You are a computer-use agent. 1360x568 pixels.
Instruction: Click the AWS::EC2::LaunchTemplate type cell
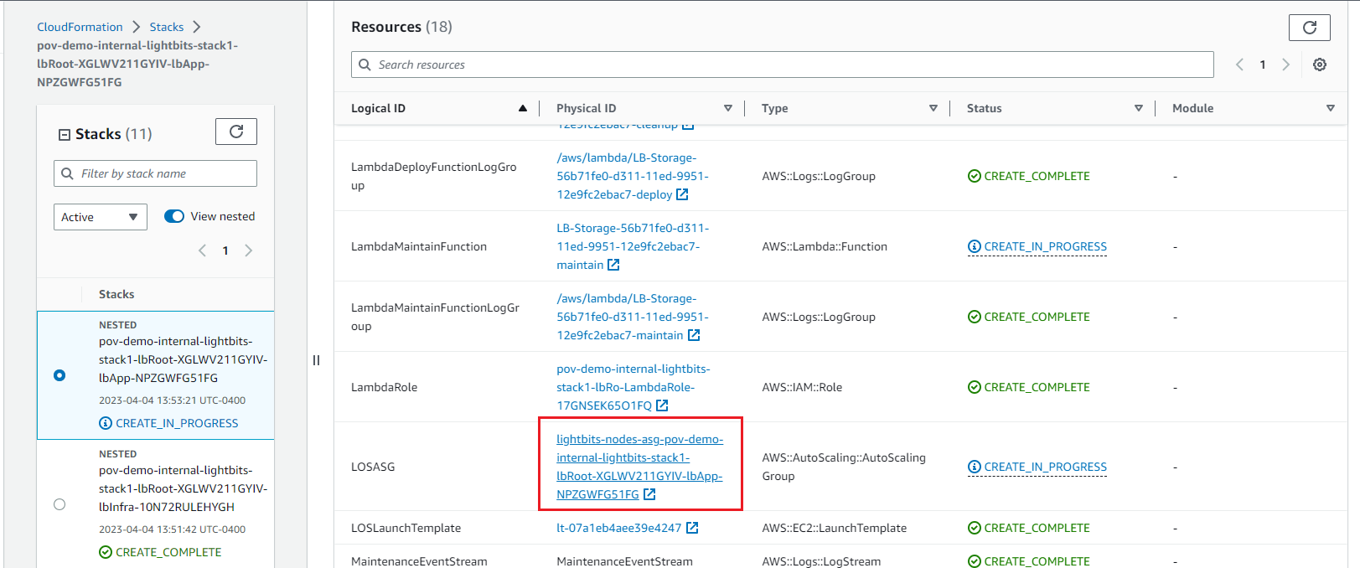[835, 528]
